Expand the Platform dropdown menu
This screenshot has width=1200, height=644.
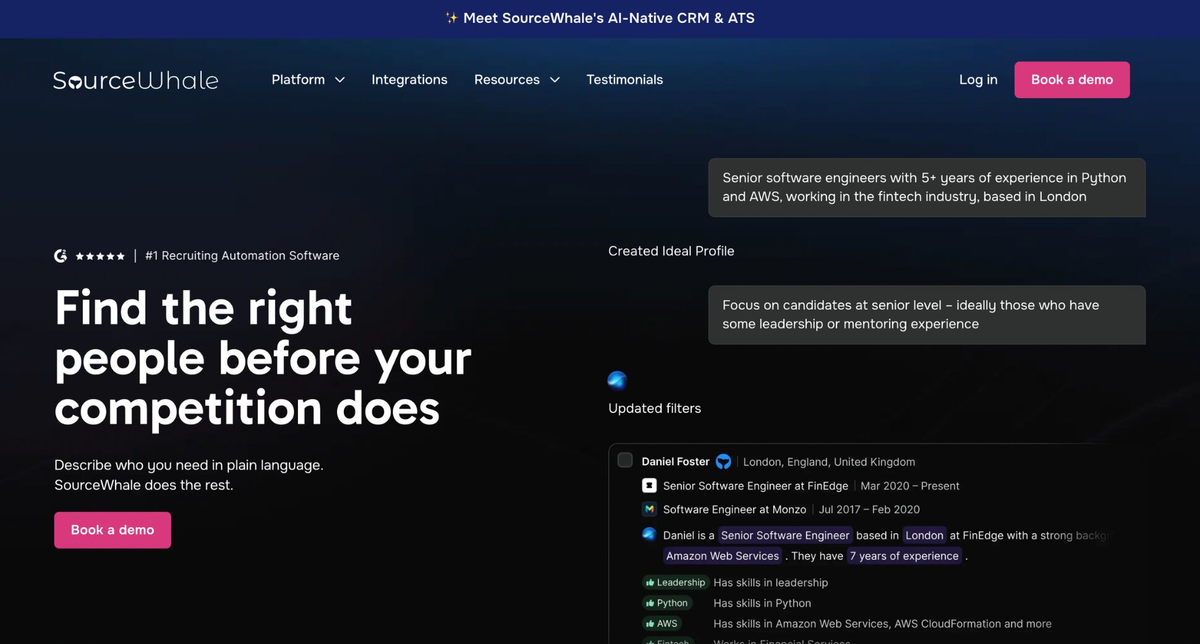308,80
